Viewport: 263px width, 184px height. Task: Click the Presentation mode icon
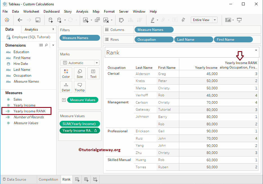tap(239, 20)
